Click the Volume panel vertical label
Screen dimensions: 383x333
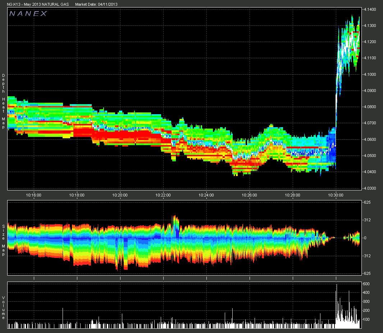pyautogui.click(x=4, y=308)
